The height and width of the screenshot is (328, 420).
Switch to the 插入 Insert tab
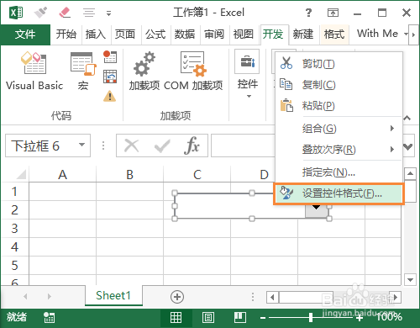click(96, 34)
